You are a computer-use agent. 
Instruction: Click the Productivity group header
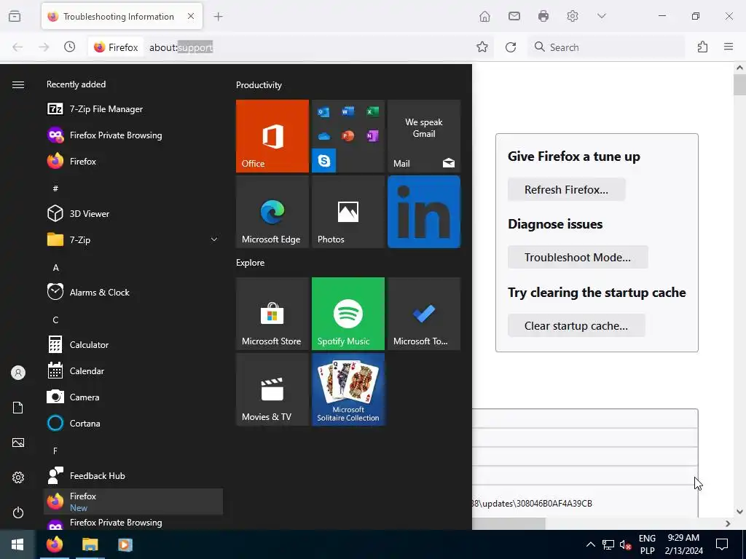click(259, 85)
